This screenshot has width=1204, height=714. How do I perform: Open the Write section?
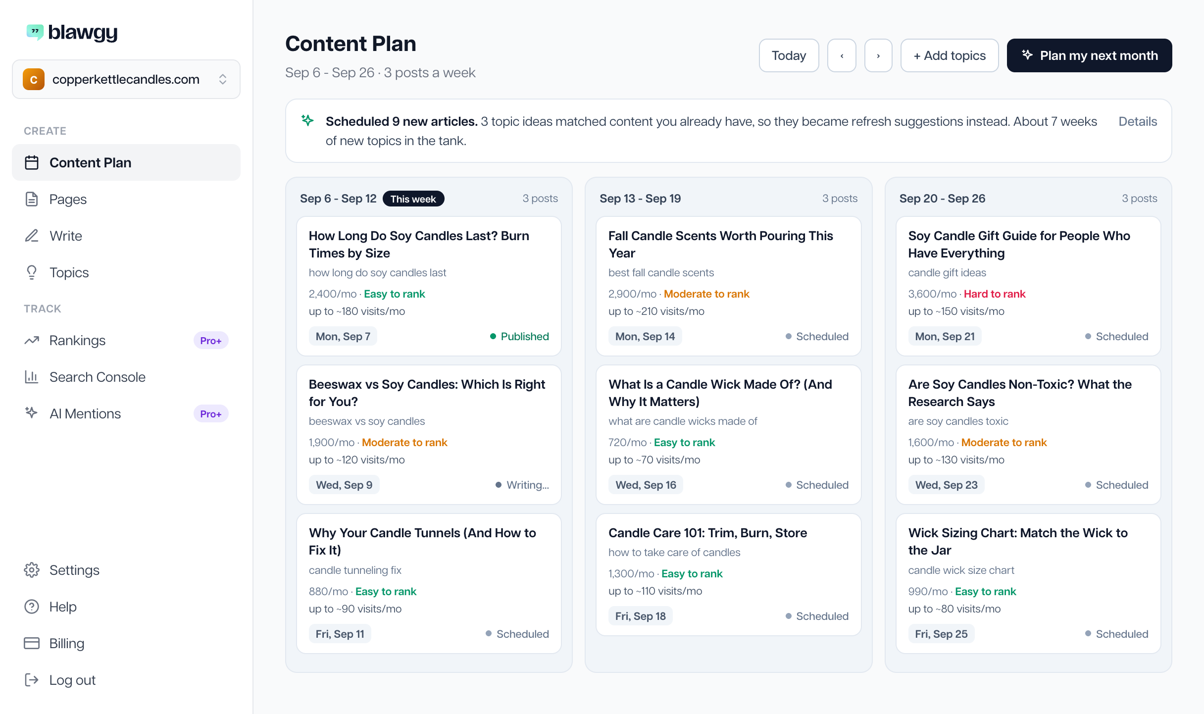pos(126,236)
